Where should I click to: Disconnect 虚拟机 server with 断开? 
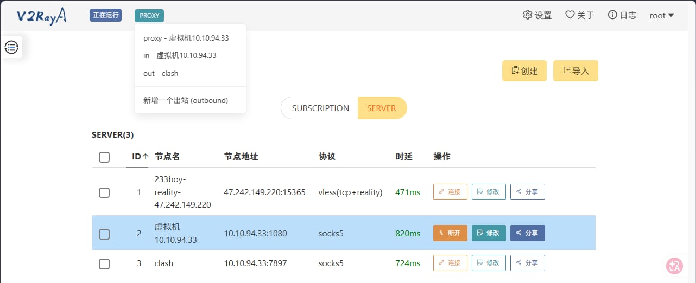point(450,233)
